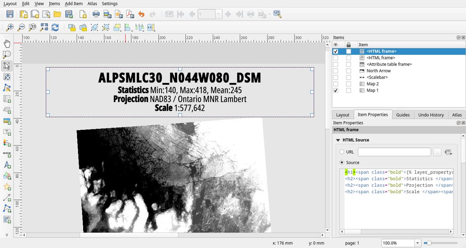Image resolution: width=466 pixels, height=248 pixels.
Task: Show the second HTML frame item
Action: click(x=336, y=58)
